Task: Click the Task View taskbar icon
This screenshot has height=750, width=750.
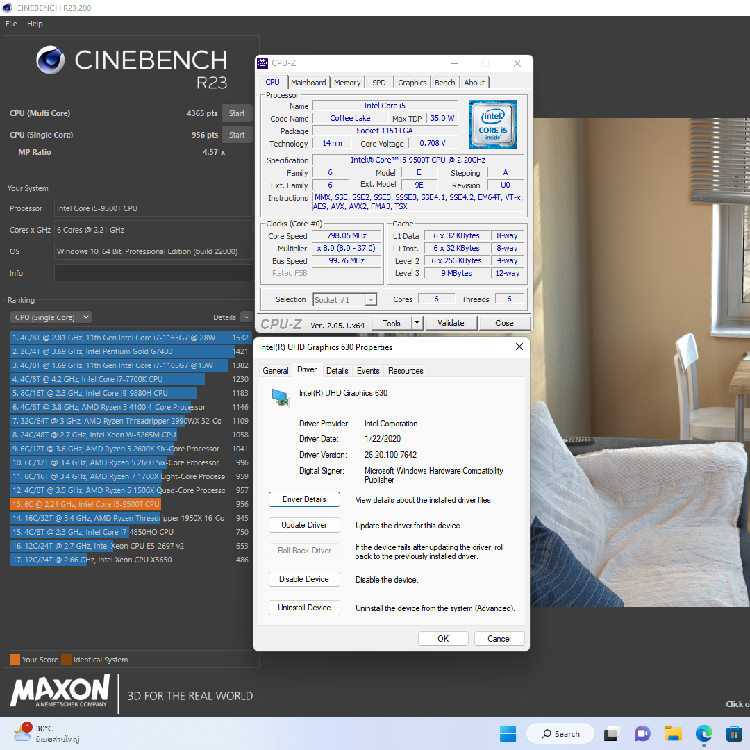Action: [x=611, y=733]
